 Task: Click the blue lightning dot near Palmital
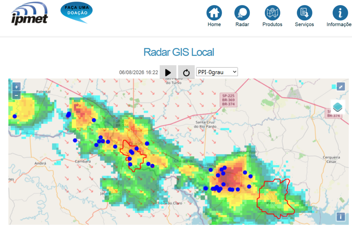(14, 116)
